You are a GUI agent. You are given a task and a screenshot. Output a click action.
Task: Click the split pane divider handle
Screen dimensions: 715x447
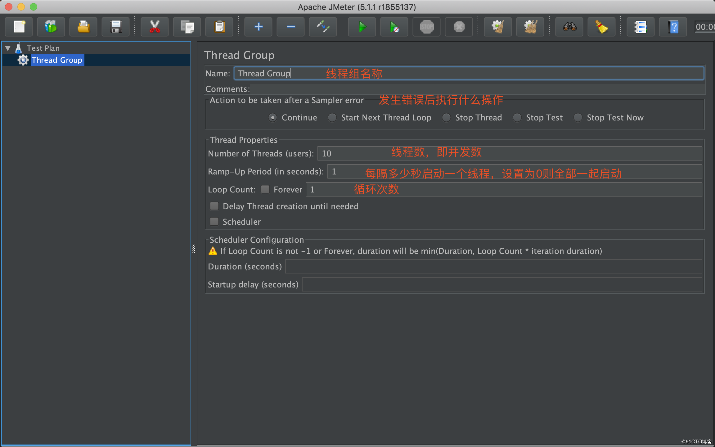[194, 249]
